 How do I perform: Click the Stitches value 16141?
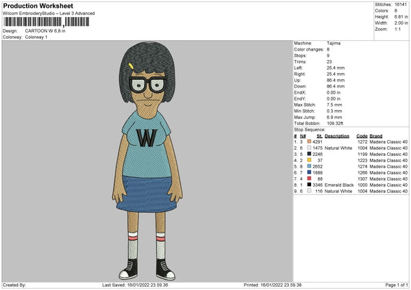coord(401,5)
